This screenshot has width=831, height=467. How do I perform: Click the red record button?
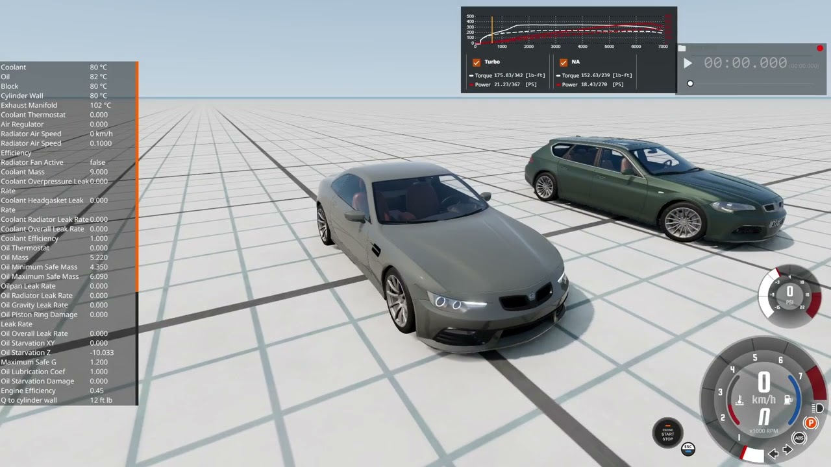coord(820,49)
